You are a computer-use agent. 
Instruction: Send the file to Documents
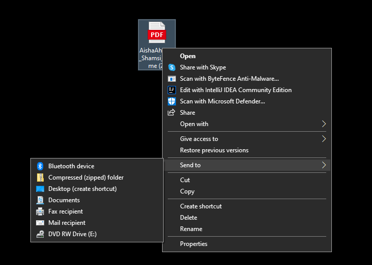(64, 200)
